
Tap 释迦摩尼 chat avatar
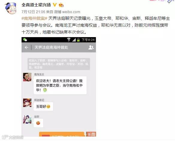27,103
